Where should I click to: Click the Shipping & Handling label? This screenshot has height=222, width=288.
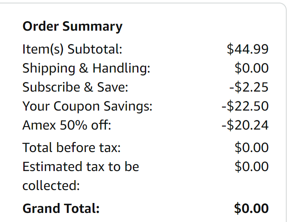(86, 68)
